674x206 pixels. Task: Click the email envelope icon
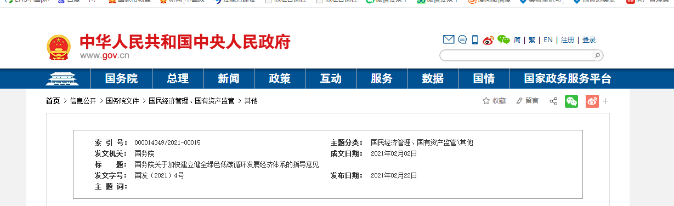[449, 39]
